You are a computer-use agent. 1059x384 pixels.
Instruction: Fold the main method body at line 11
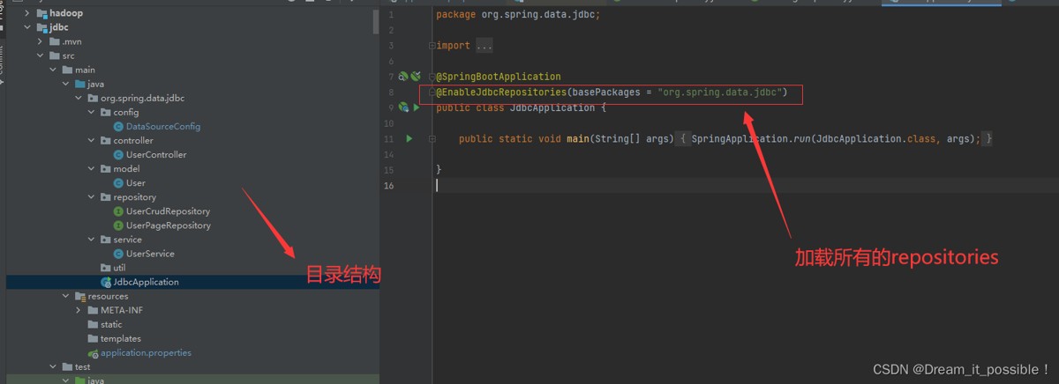click(x=430, y=139)
